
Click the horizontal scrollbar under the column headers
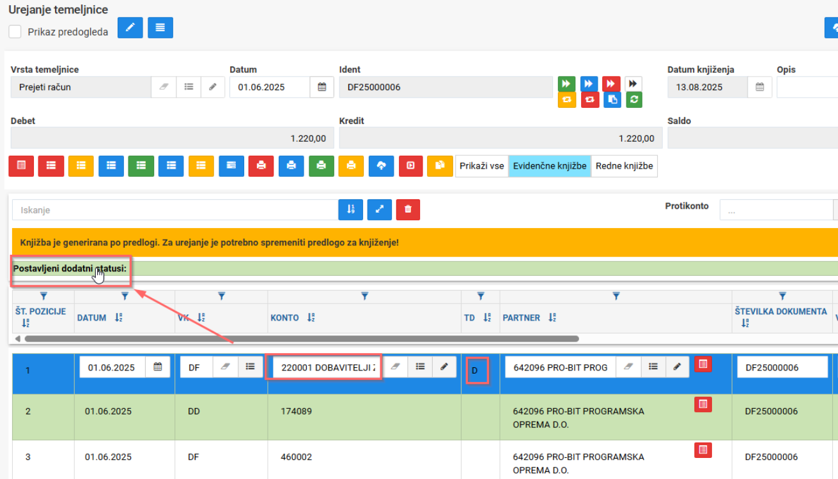302,338
